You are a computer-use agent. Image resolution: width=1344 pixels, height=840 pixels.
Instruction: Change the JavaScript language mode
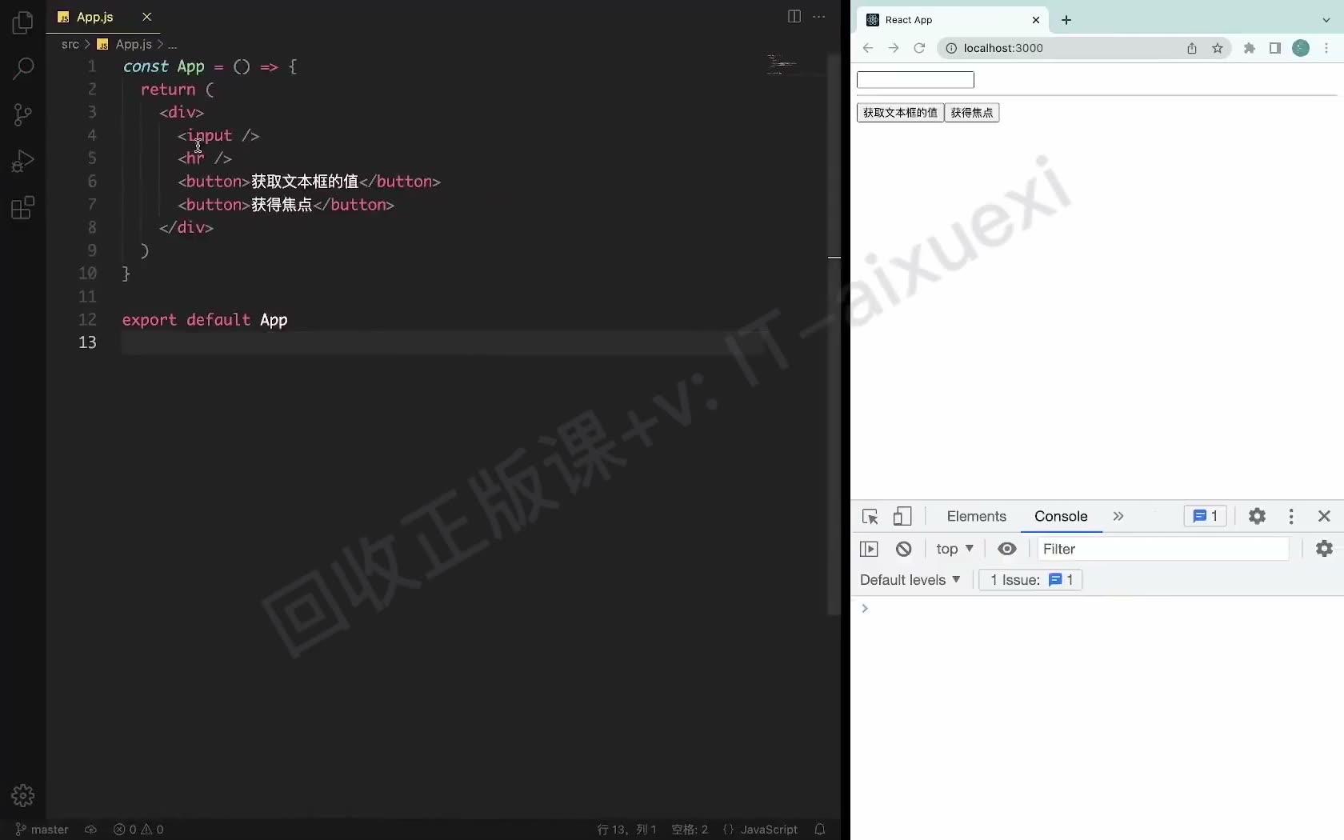coord(769,830)
